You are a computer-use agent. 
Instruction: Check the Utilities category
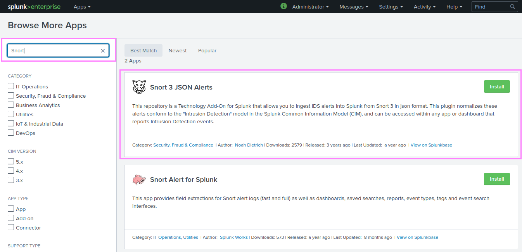11,114
